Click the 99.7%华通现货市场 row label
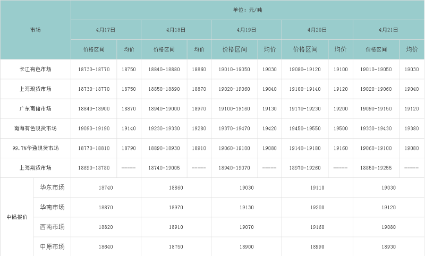 (x=36, y=148)
